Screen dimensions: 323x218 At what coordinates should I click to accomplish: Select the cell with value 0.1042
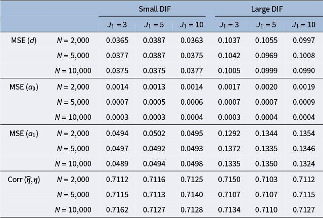pos(229,55)
